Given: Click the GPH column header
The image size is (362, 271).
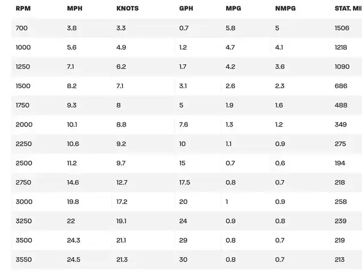Looking at the screenshot, I should tap(186, 8).
